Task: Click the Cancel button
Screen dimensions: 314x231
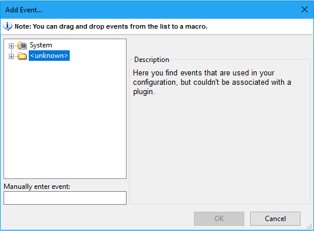Action: pyautogui.click(x=275, y=219)
